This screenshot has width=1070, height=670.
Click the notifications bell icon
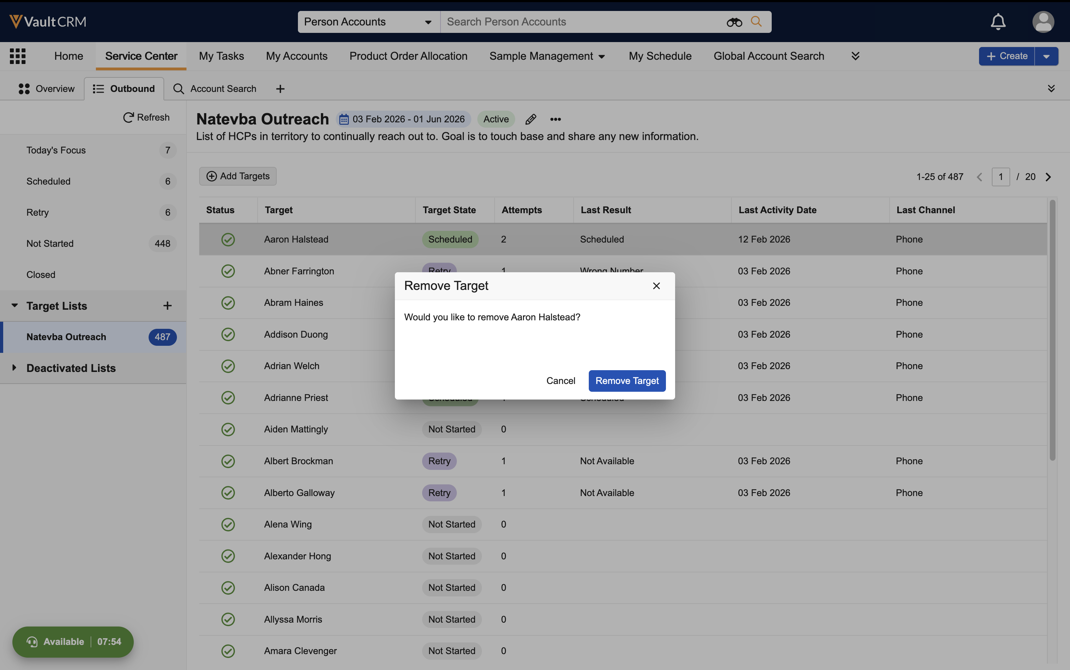point(998,22)
